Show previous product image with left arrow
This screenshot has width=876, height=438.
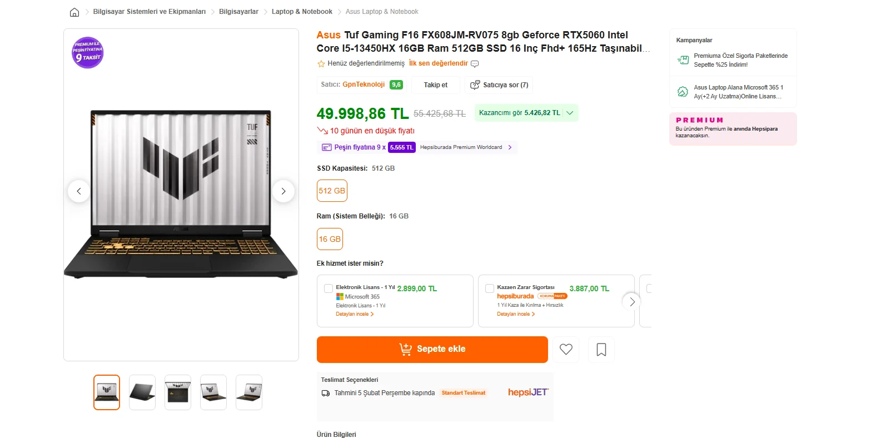[79, 191]
